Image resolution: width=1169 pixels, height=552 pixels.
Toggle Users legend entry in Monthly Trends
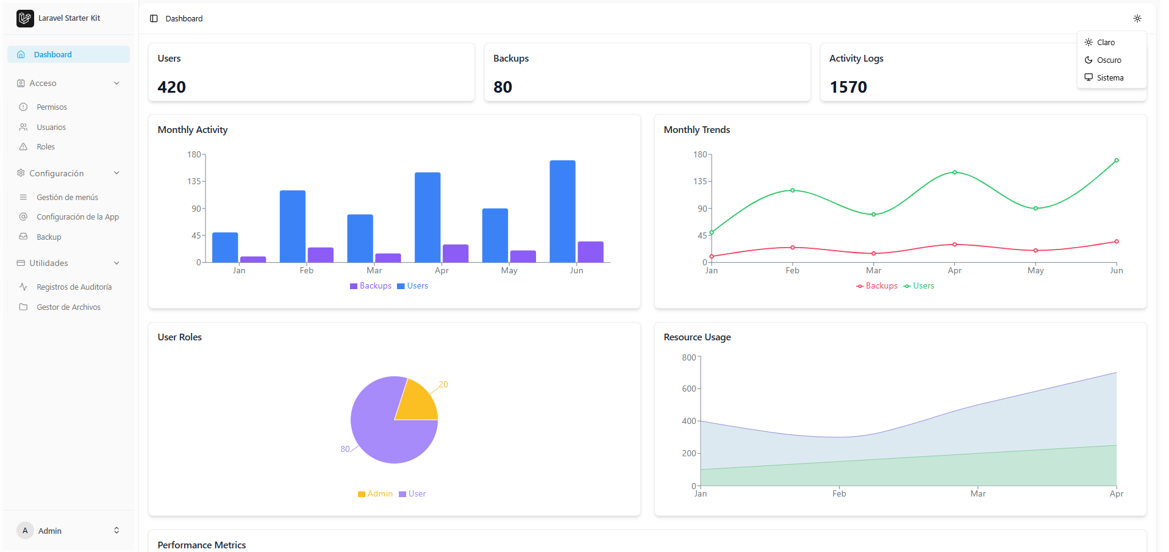[918, 286]
